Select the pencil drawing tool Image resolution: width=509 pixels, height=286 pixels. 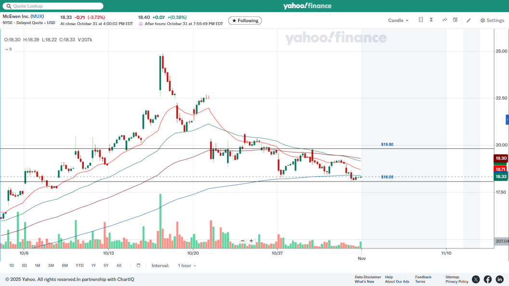click(x=469, y=20)
